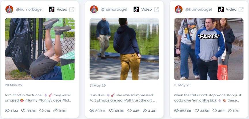The height and width of the screenshot is (119, 249).
Task: Open the @humorbagel handle on the third card
Action: [x=199, y=9]
